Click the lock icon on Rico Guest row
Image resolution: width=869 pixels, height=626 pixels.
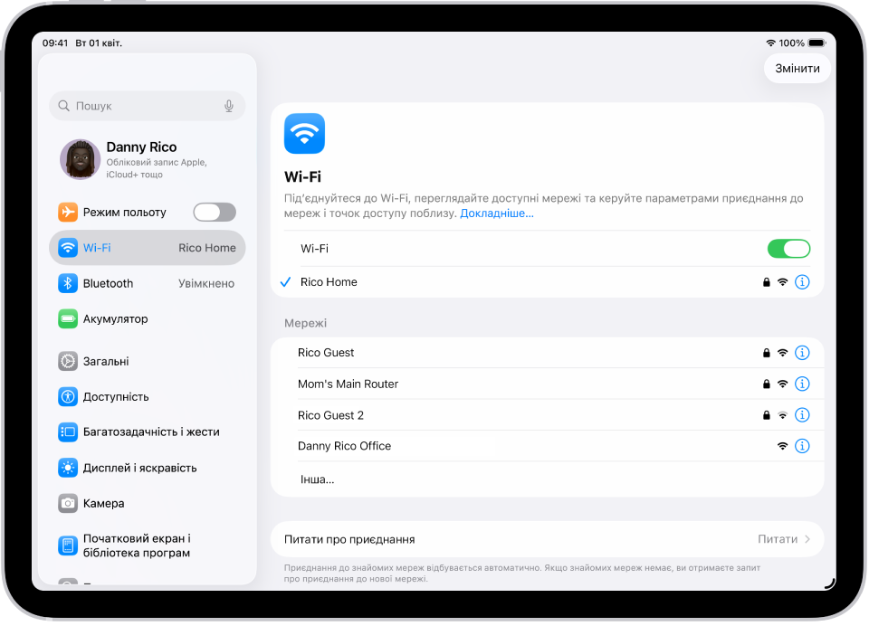767,353
